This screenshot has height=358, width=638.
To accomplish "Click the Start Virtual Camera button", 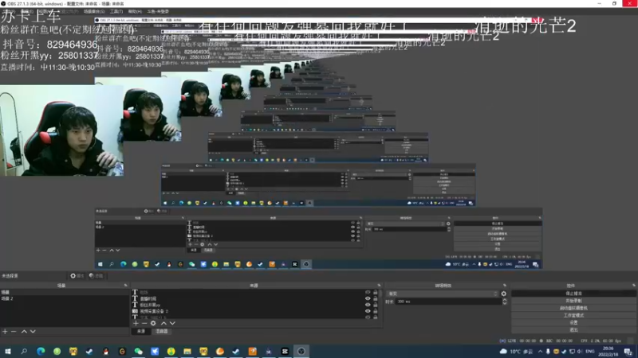I will 573,308.
